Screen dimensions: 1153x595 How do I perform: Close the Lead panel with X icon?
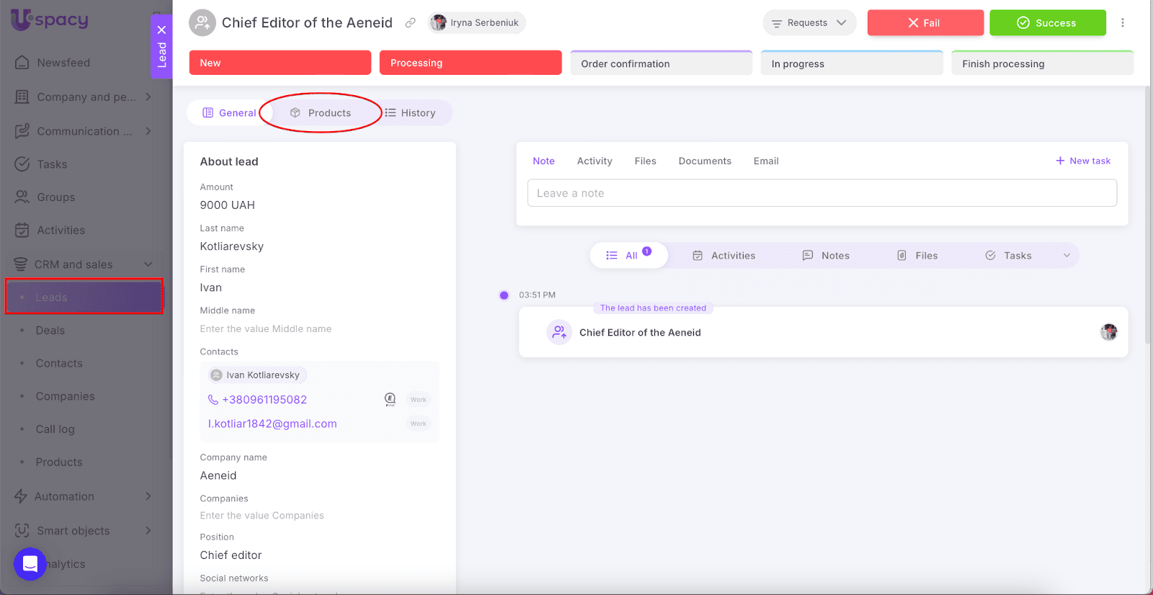coord(161,30)
